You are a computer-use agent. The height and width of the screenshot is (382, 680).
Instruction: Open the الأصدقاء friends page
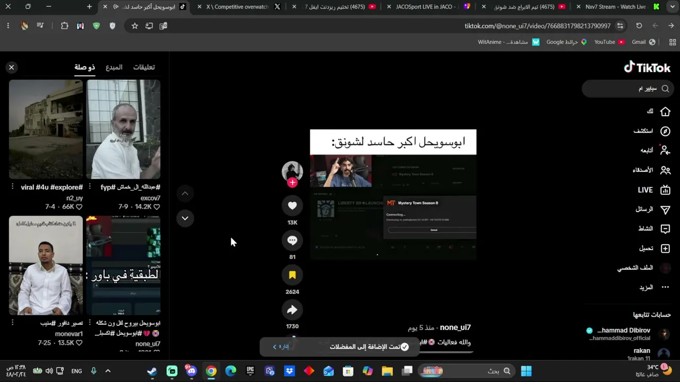(x=651, y=170)
